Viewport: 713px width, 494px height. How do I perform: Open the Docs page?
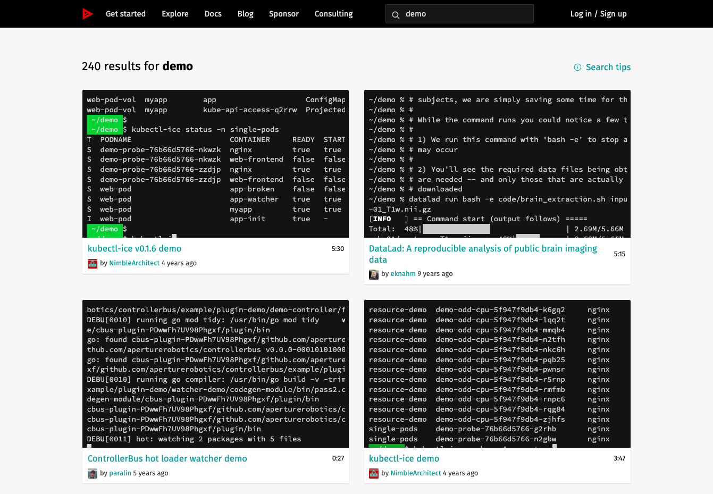click(x=213, y=14)
